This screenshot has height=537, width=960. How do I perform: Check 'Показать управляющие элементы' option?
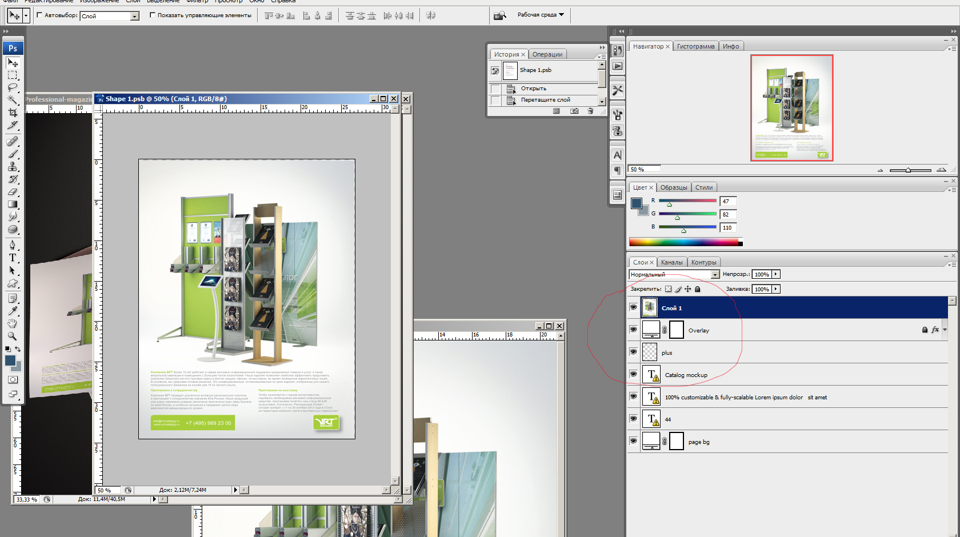coord(153,15)
